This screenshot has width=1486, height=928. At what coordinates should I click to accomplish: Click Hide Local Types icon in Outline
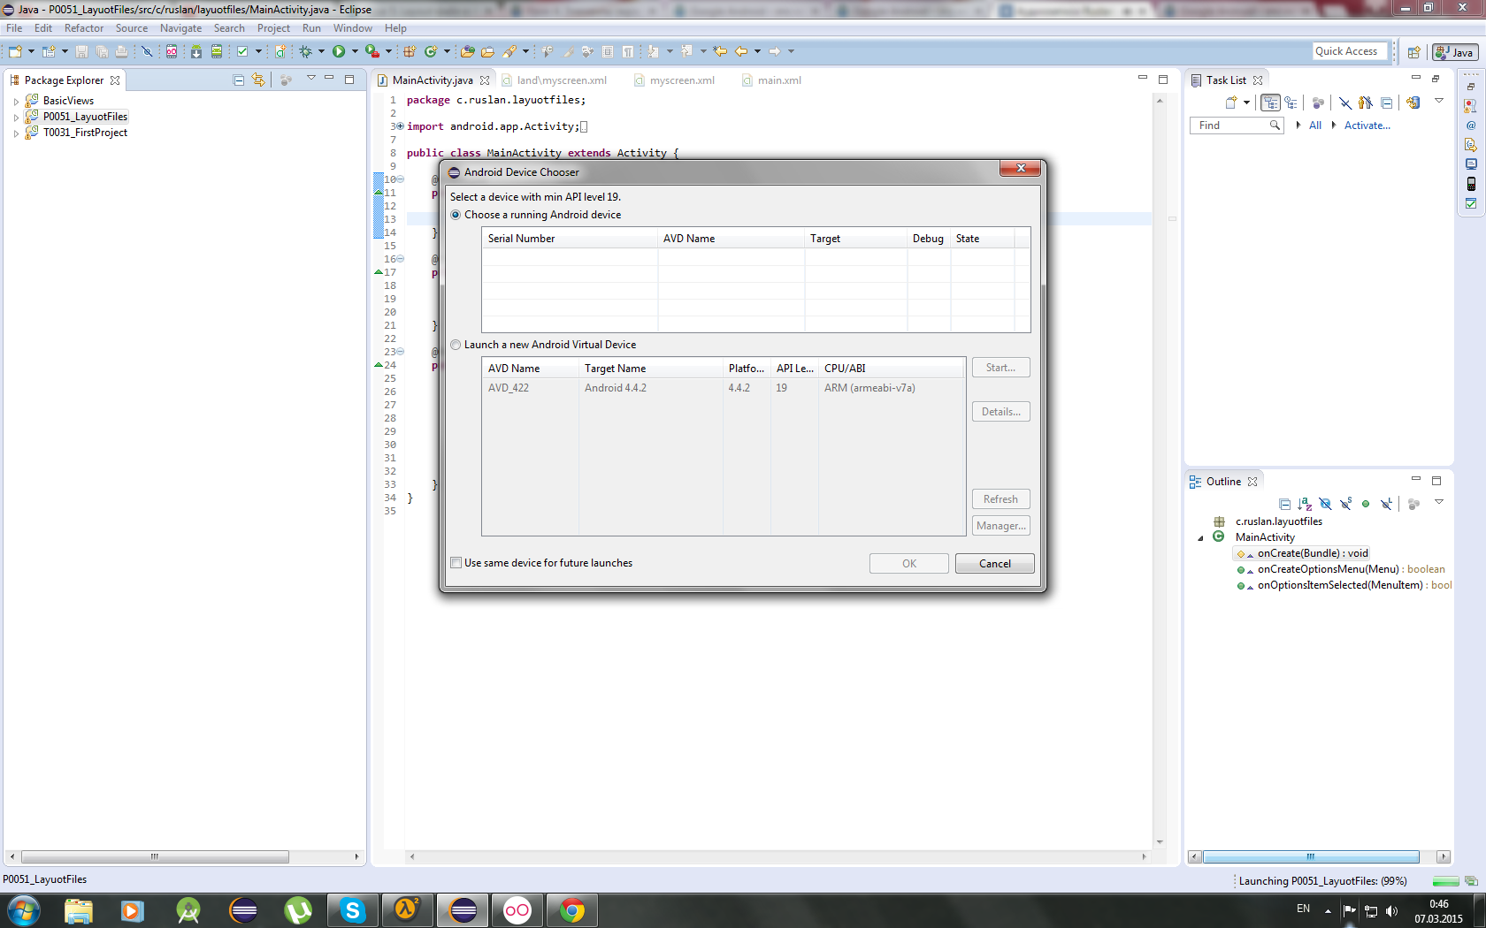point(1386,504)
